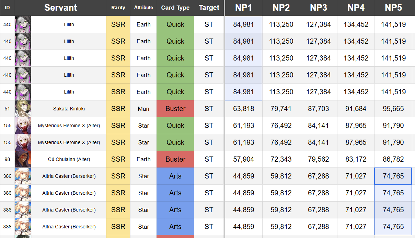Select the Attribute column header
The height and width of the screenshot is (238, 415).
pos(143,8)
